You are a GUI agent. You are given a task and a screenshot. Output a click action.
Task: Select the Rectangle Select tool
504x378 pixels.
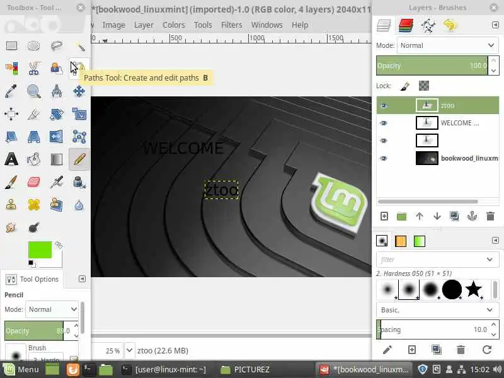(11, 46)
